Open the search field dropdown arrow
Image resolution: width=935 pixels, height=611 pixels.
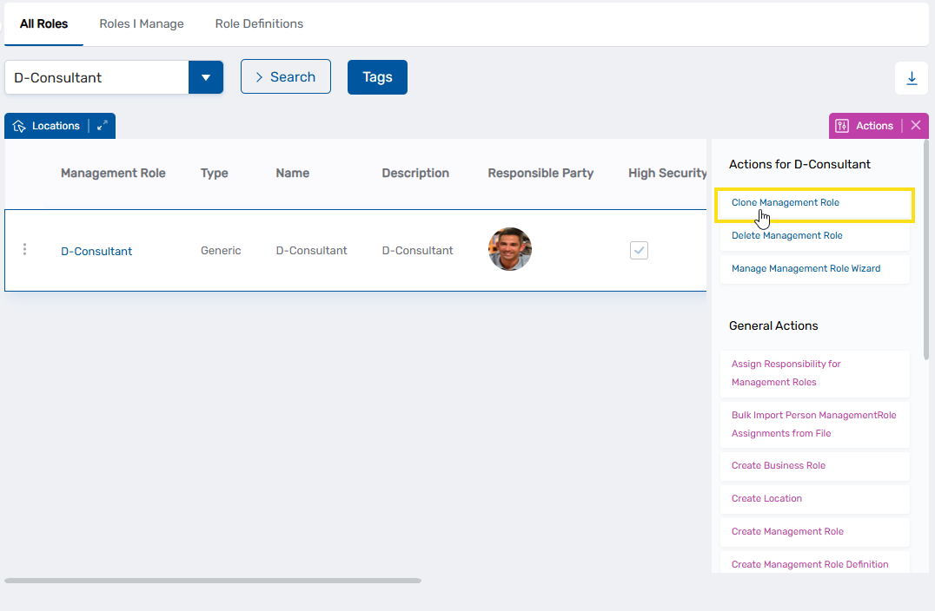point(206,76)
